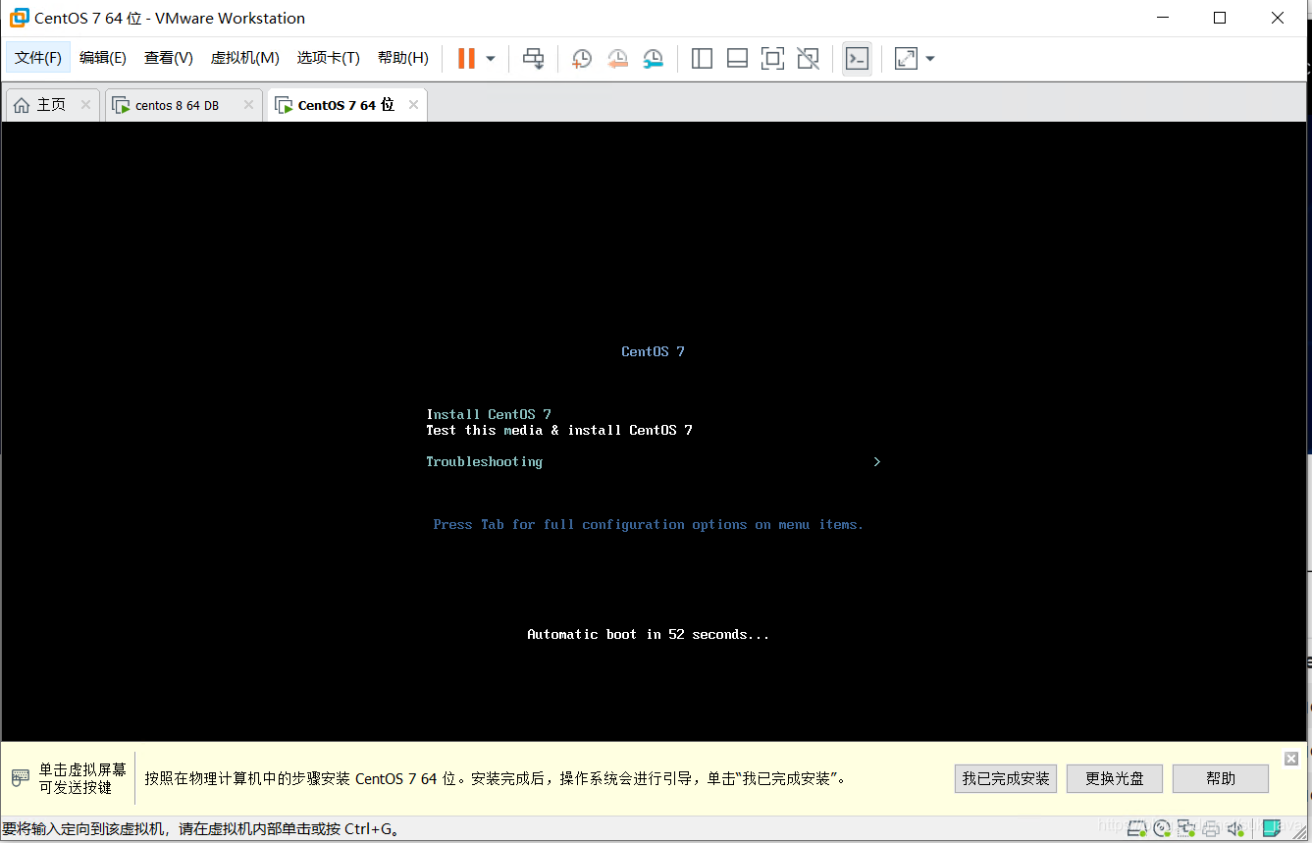1312x843 pixels.
Task: Select the Troubleshooting boot entry
Action: click(x=484, y=461)
